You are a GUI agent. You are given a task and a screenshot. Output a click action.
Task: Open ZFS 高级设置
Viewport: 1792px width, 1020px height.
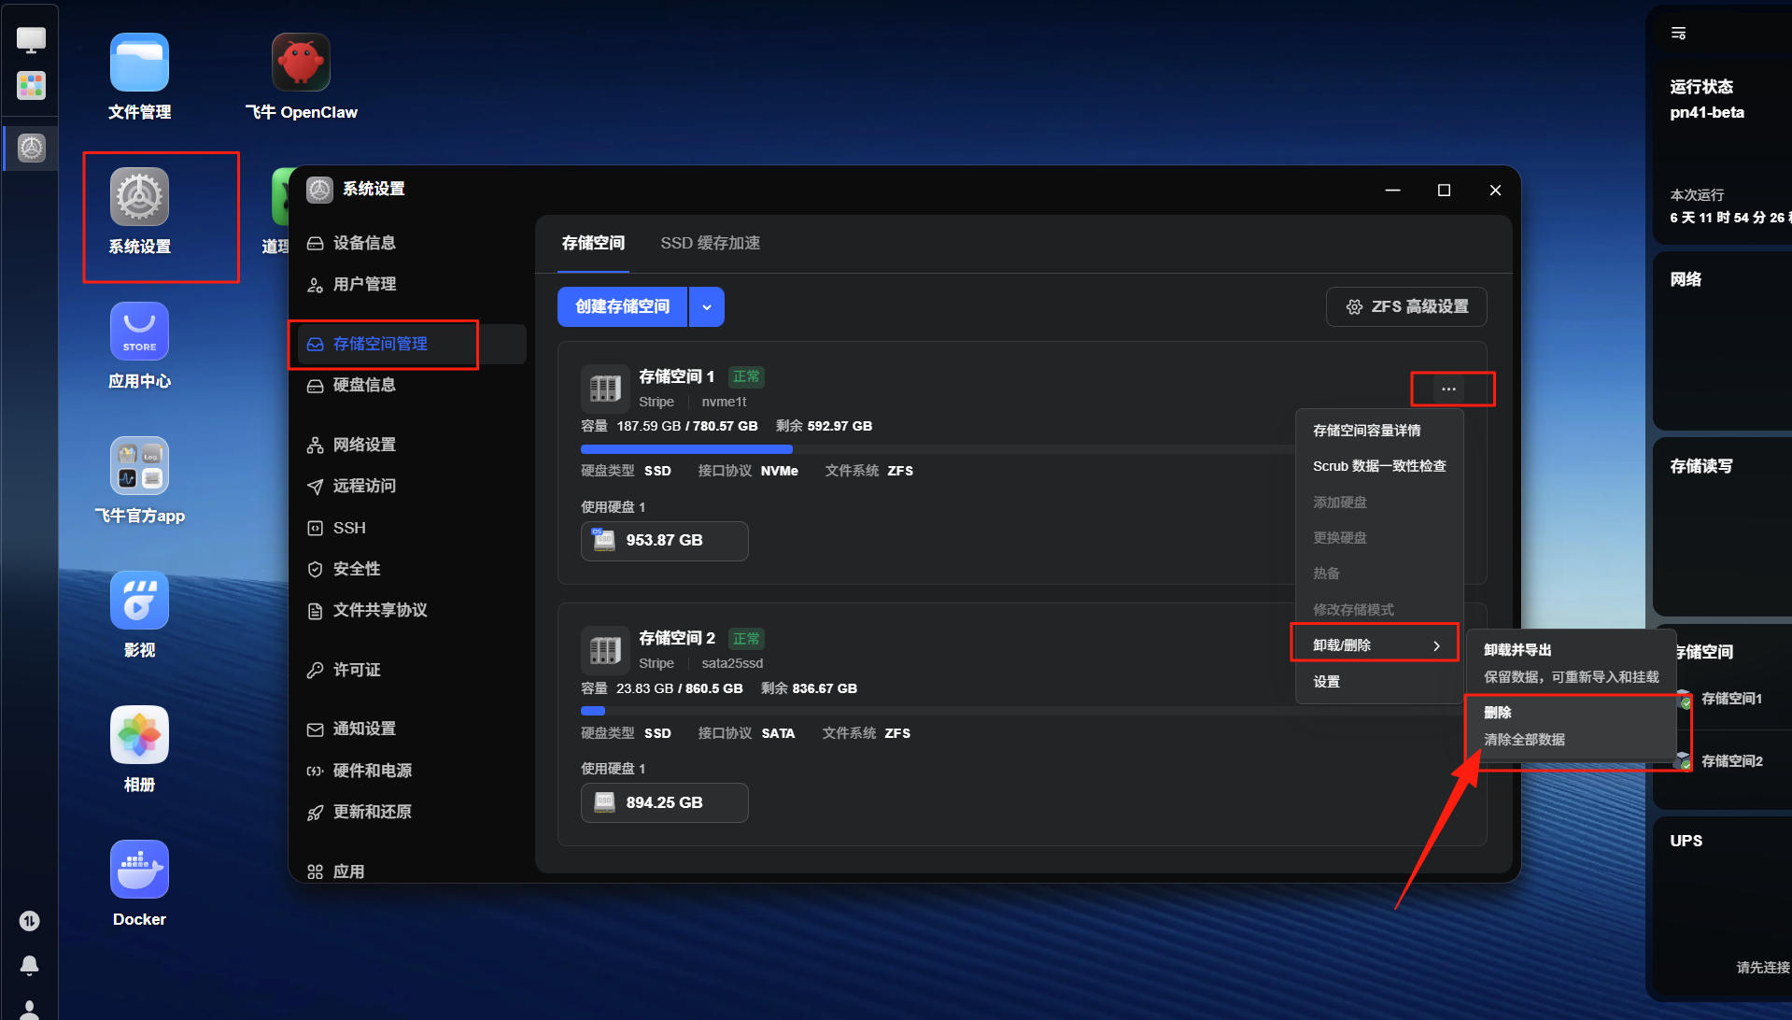[x=1406, y=306]
